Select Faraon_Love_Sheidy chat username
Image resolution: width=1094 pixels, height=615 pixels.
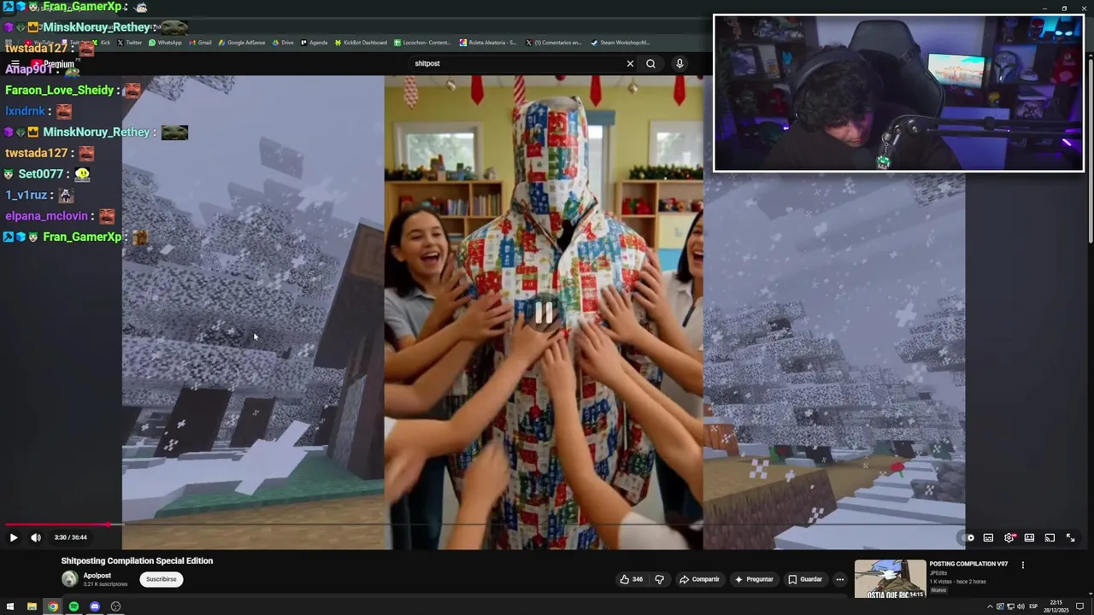[x=59, y=90]
